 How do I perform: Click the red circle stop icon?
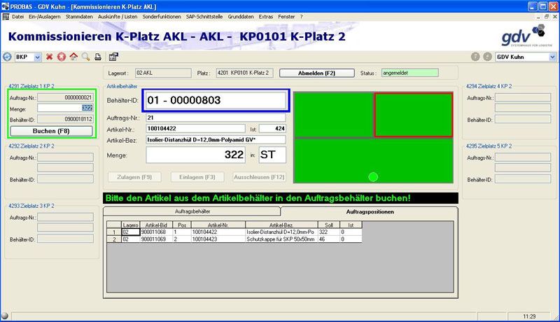62,57
